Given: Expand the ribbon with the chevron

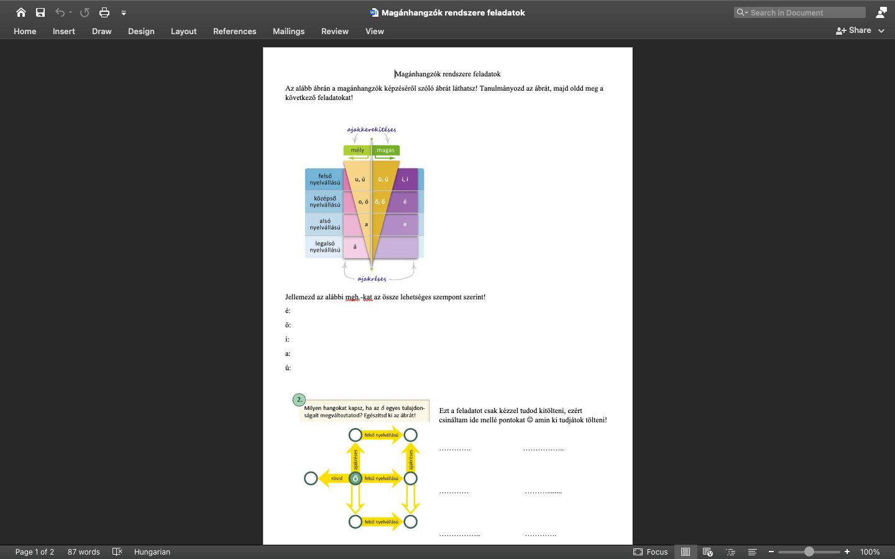Looking at the screenshot, I should coord(881,30).
